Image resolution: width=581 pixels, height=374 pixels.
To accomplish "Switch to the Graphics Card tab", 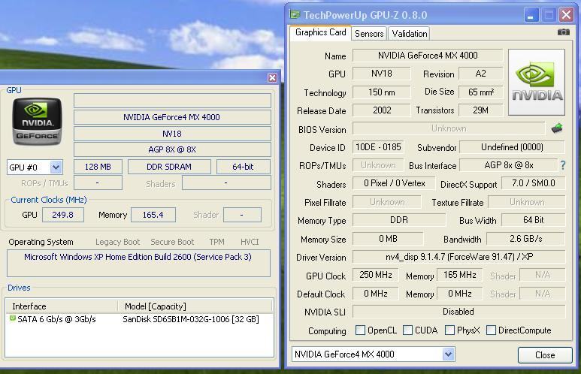I will pos(320,32).
